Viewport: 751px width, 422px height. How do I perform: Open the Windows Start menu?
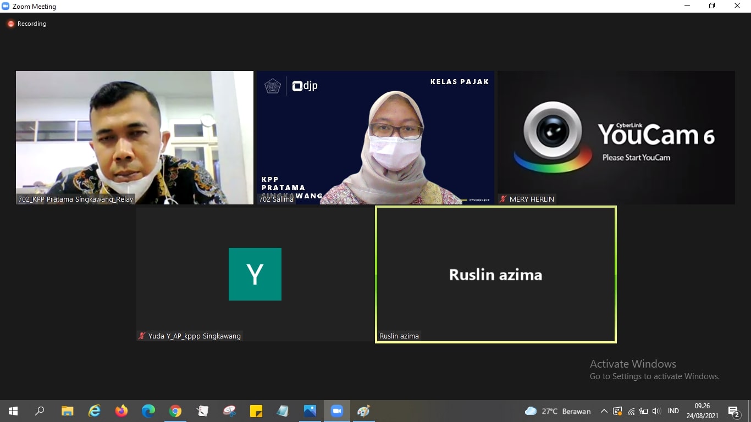point(13,411)
